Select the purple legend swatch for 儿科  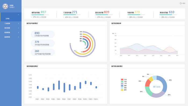click(x=122, y=84)
